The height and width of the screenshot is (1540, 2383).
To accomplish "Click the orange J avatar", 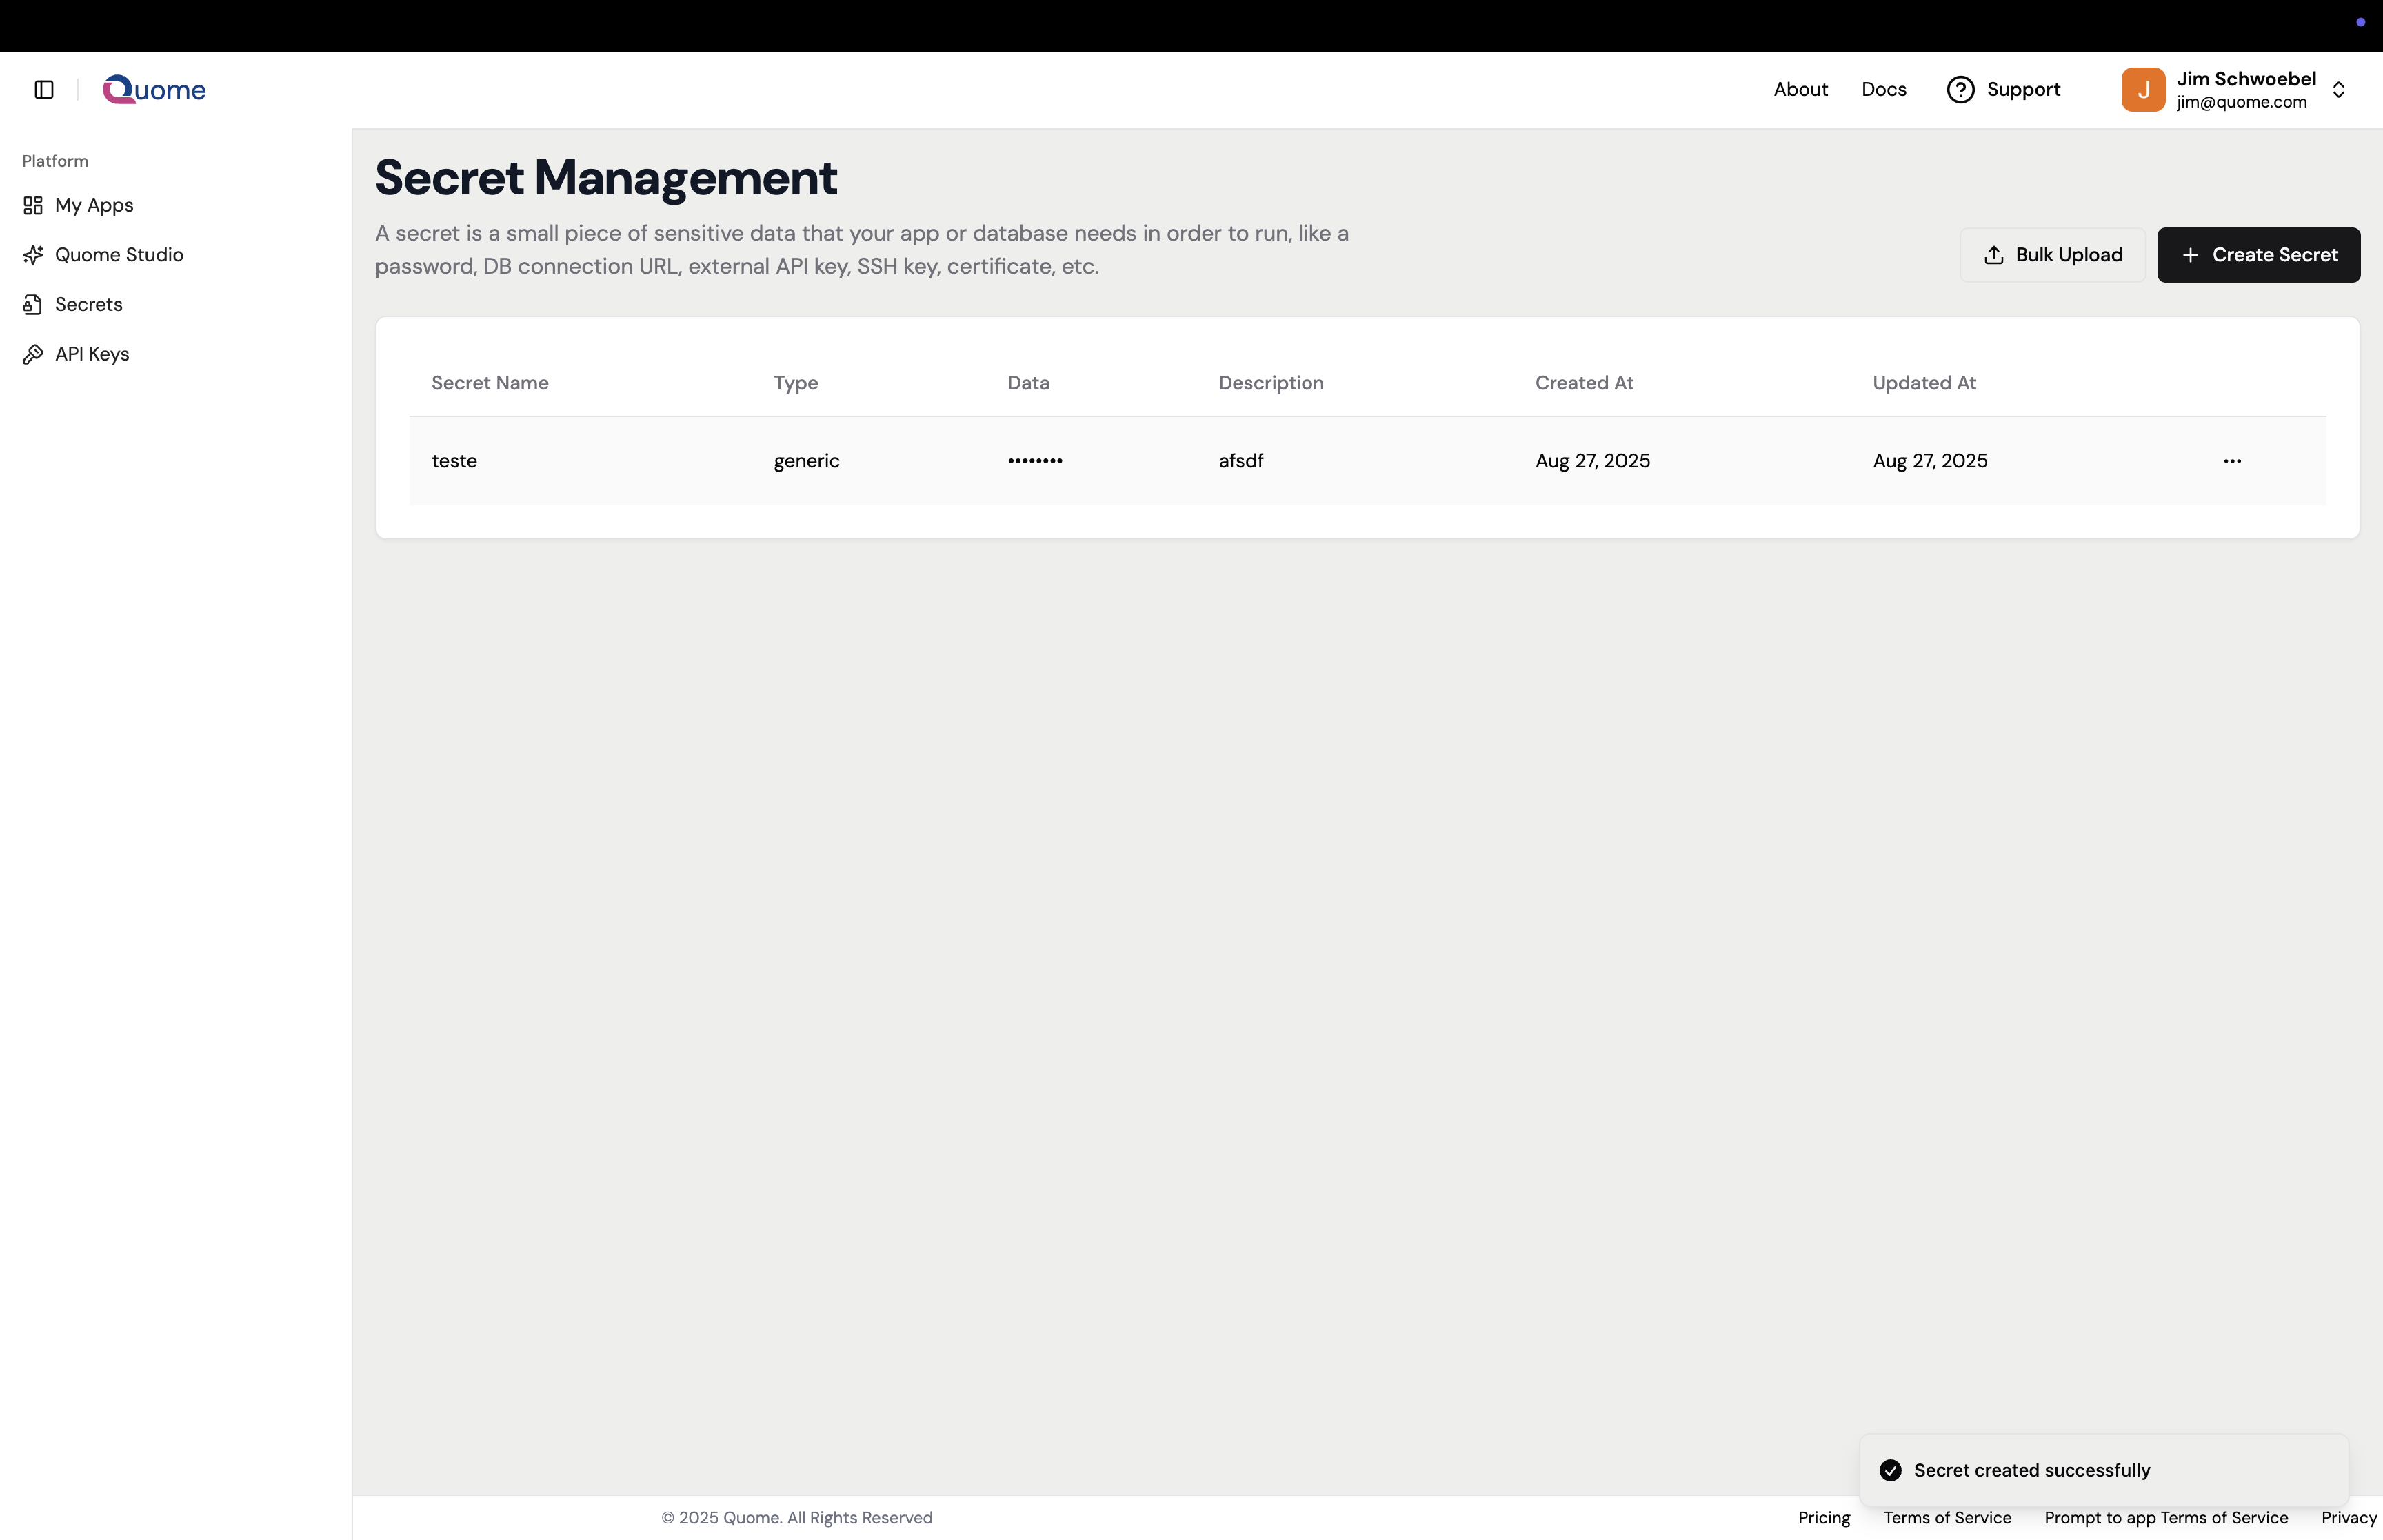I will click(x=2142, y=89).
